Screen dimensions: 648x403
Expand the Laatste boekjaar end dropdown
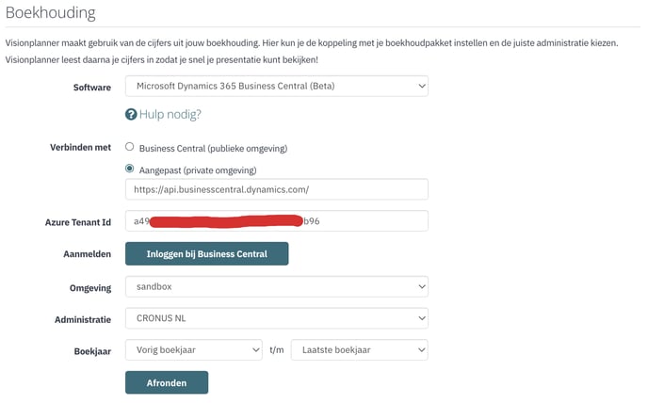pos(359,350)
